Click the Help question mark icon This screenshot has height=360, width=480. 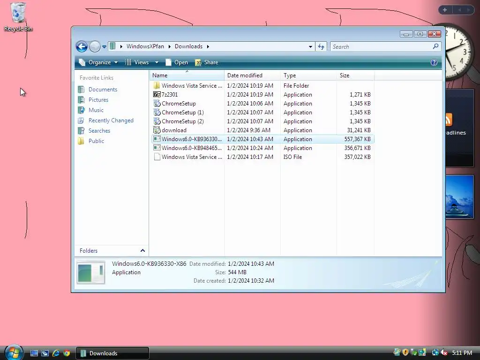pos(434,62)
